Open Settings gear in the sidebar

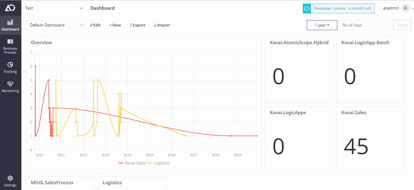coord(10,178)
